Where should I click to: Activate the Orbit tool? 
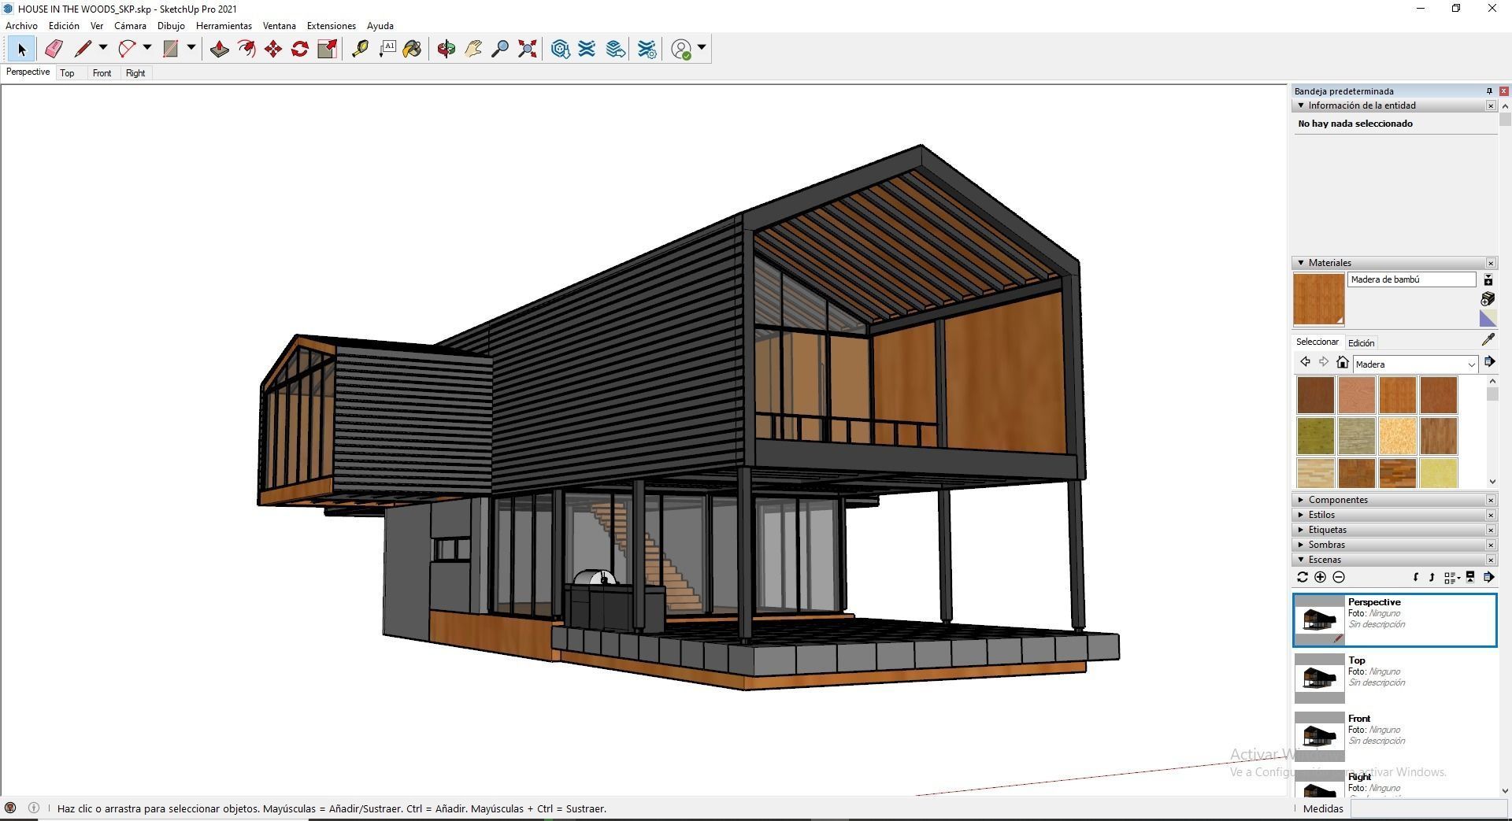click(x=447, y=49)
